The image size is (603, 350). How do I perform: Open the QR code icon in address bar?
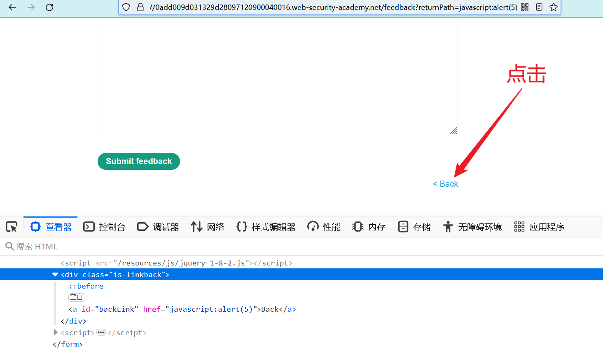pyautogui.click(x=525, y=7)
